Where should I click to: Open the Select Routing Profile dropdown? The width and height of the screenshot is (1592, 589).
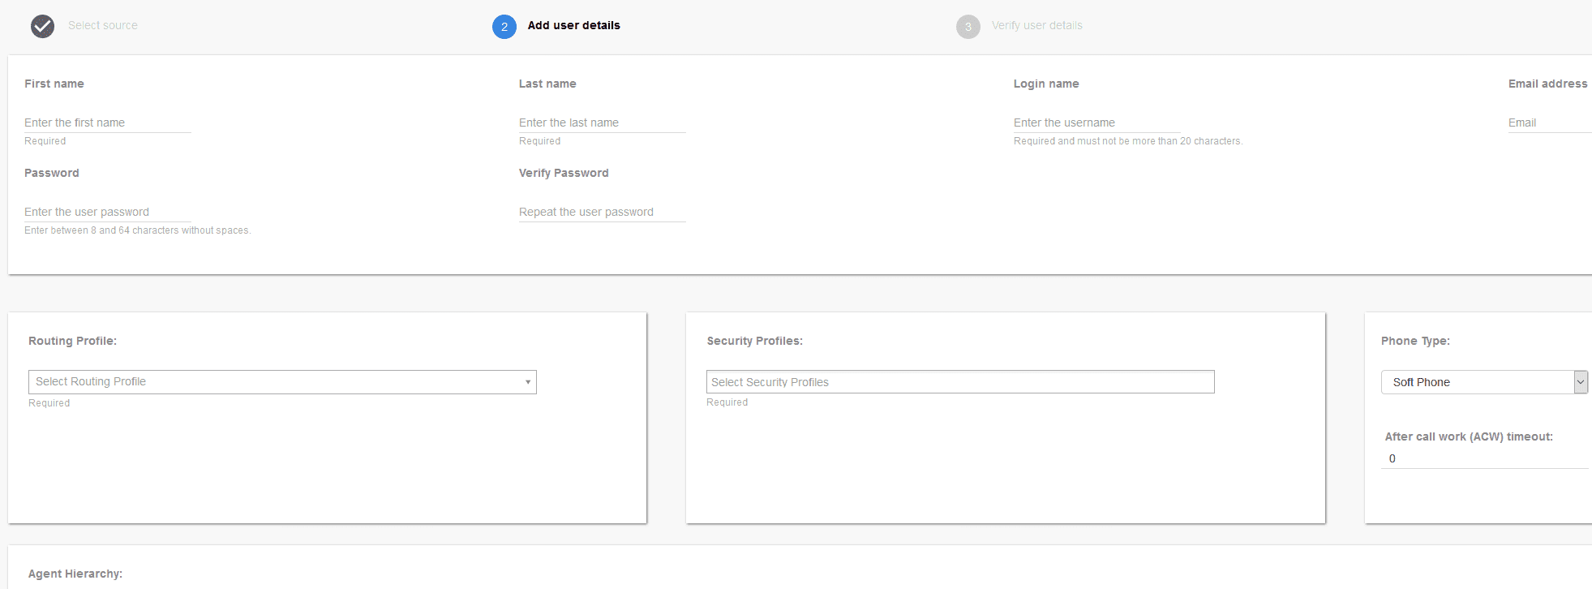(282, 382)
